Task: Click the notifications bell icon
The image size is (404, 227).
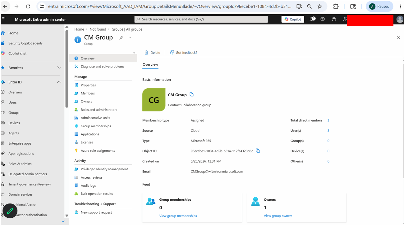Action: pos(312,19)
